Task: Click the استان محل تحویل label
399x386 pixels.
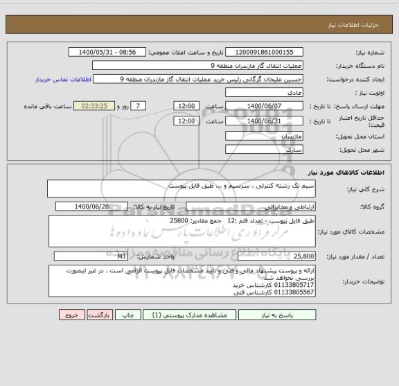Action: [360, 137]
